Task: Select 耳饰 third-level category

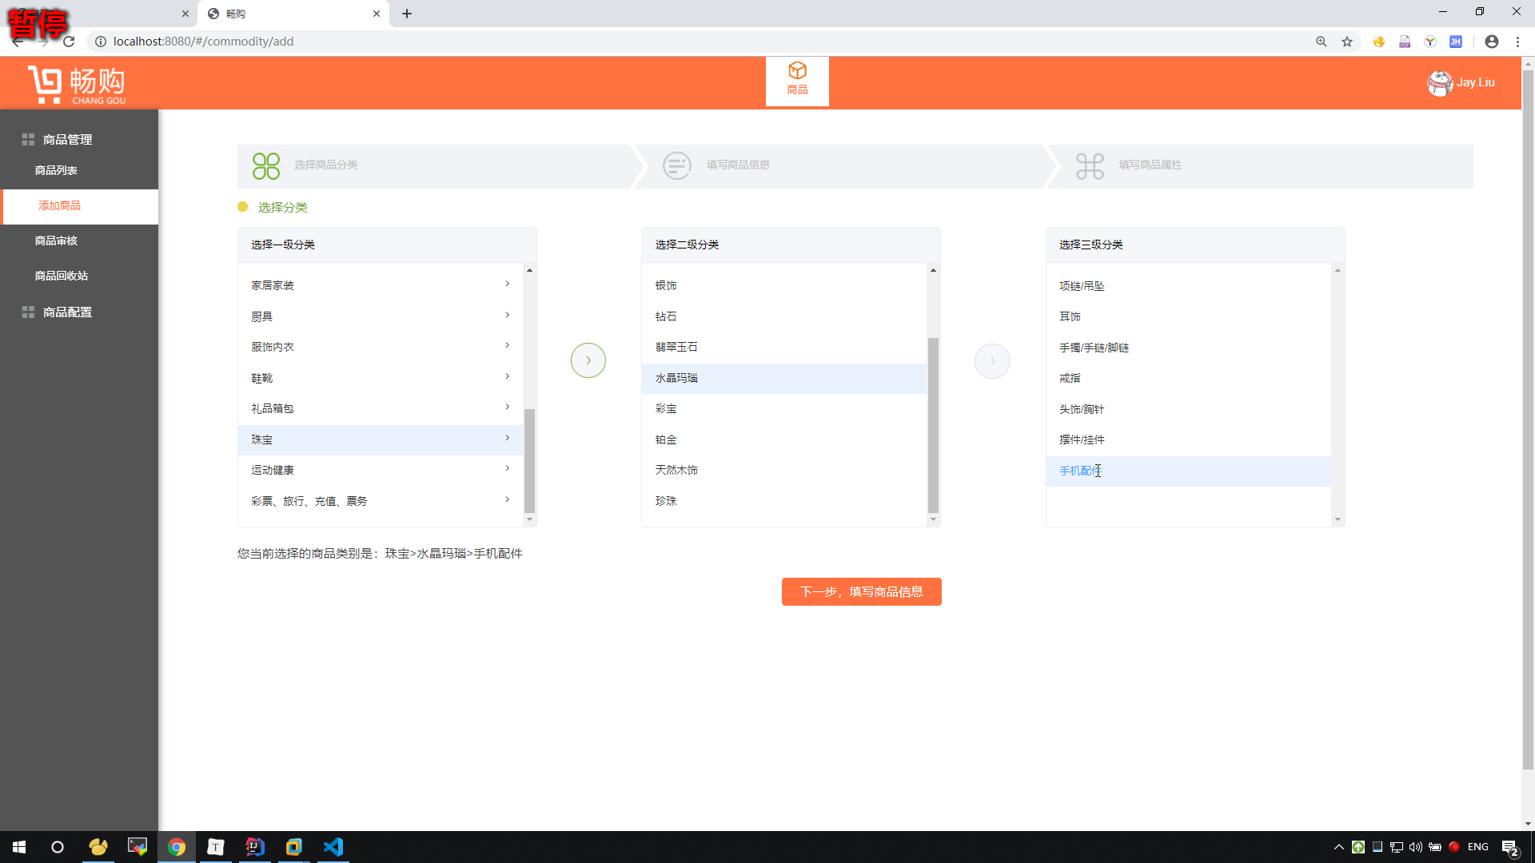Action: tap(1189, 316)
